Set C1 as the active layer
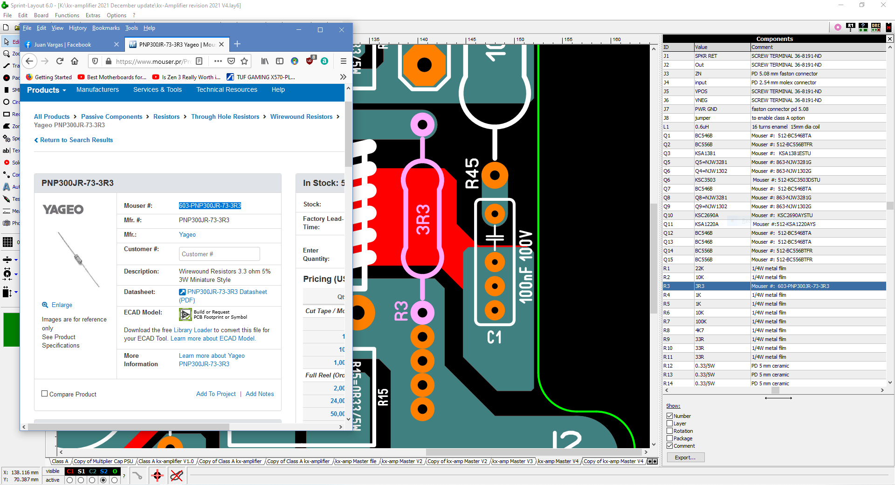The width and height of the screenshot is (895, 485). coord(70,480)
